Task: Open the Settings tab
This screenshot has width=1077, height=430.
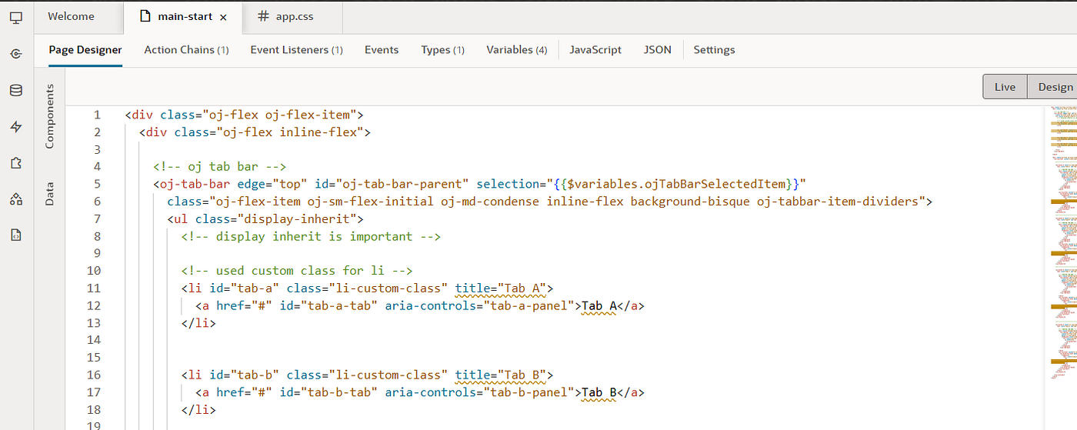Action: coord(714,49)
